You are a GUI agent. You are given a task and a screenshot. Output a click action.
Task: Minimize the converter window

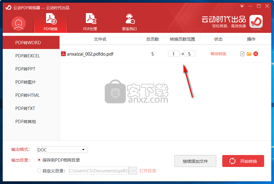250,6
